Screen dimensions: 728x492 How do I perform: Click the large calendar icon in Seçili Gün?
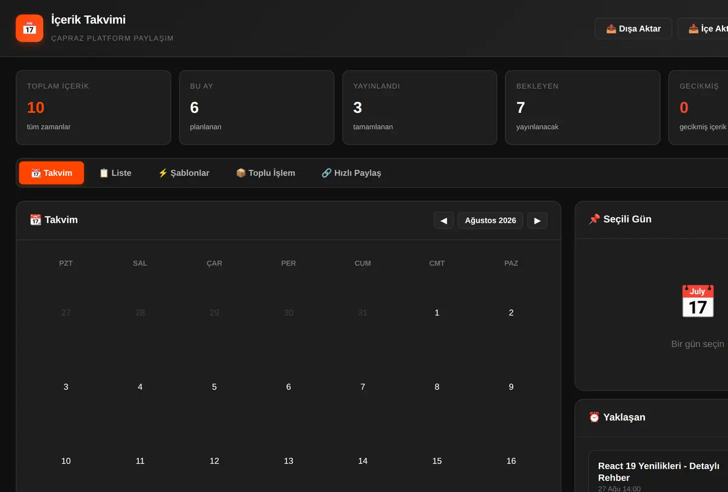click(x=698, y=302)
